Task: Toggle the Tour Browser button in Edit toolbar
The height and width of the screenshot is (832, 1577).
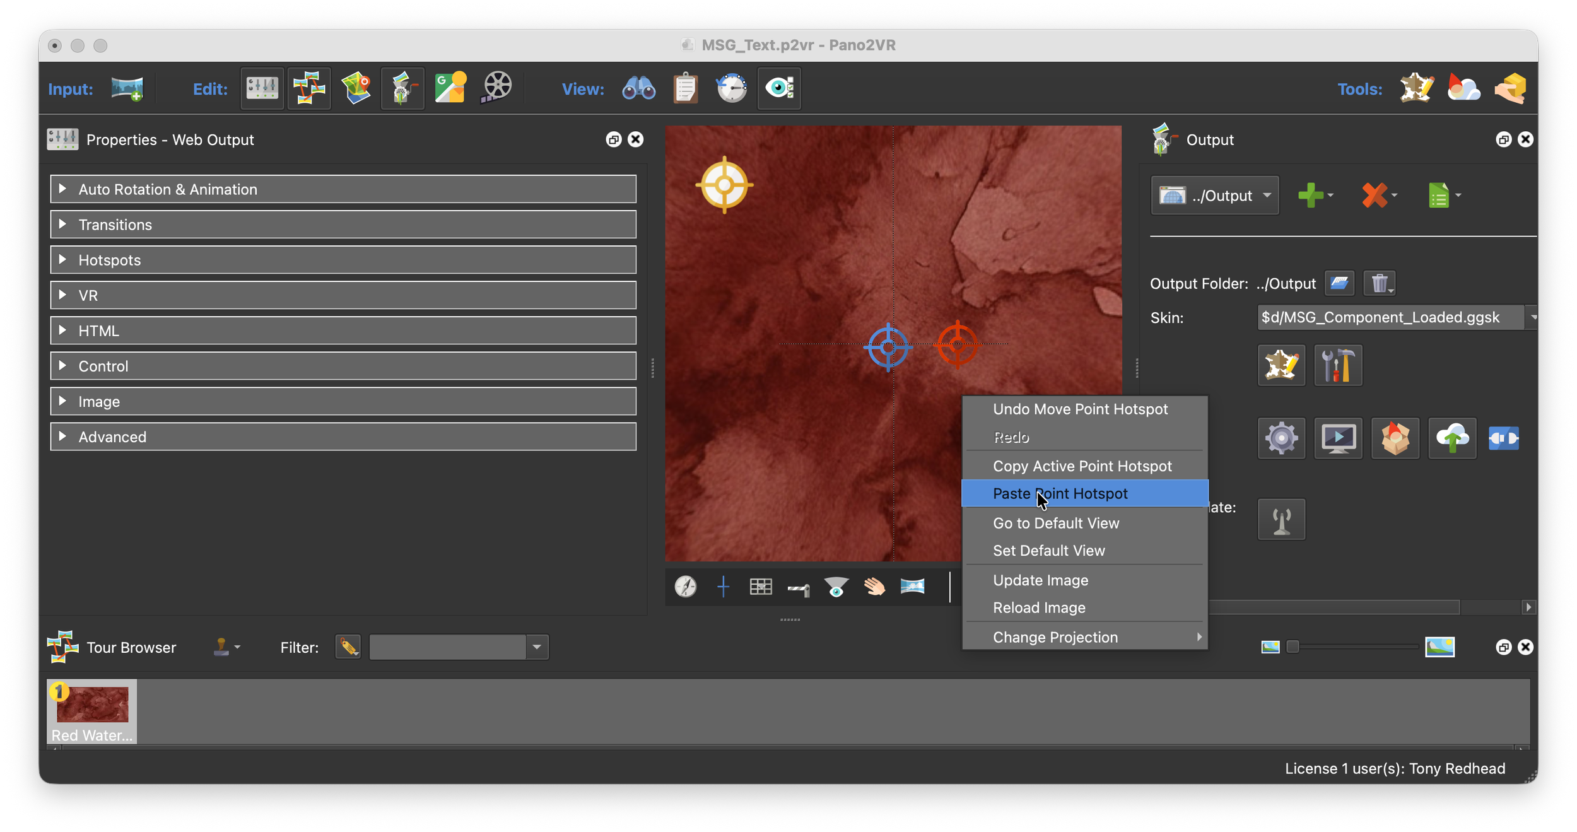Action: [x=309, y=88]
